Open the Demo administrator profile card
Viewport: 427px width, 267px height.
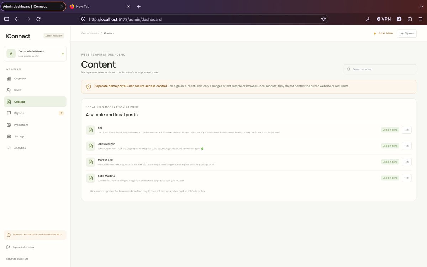[35, 53]
